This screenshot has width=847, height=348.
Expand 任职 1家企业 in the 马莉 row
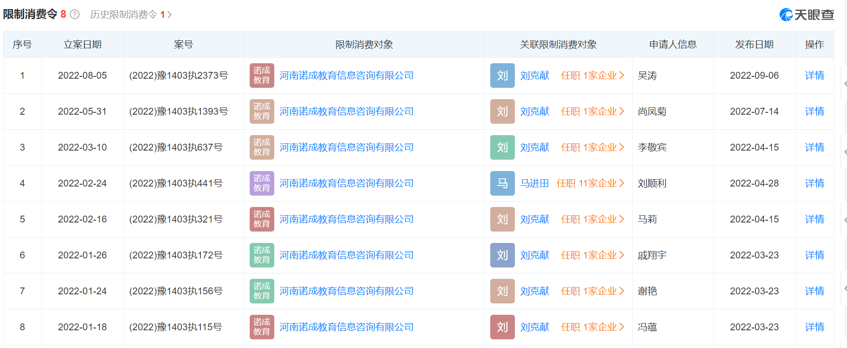593,219
